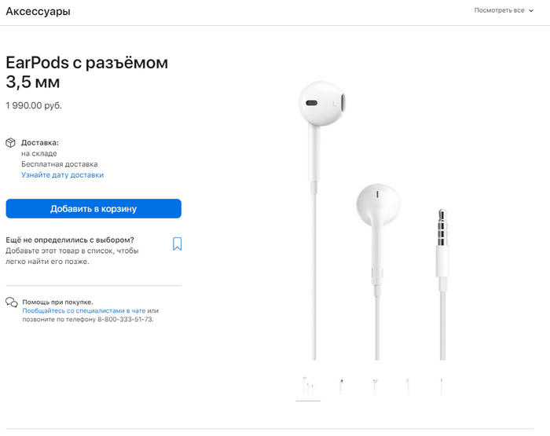Select the first EarPods gallery thumbnail
550x436 pixels.
pyautogui.click(x=307, y=385)
